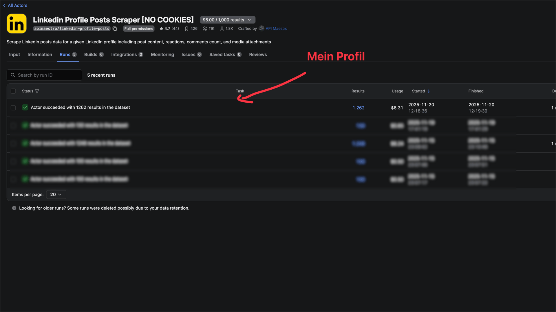The image size is (556, 312).
Task: Click the bookmark icon next to 426
Action: (186, 29)
